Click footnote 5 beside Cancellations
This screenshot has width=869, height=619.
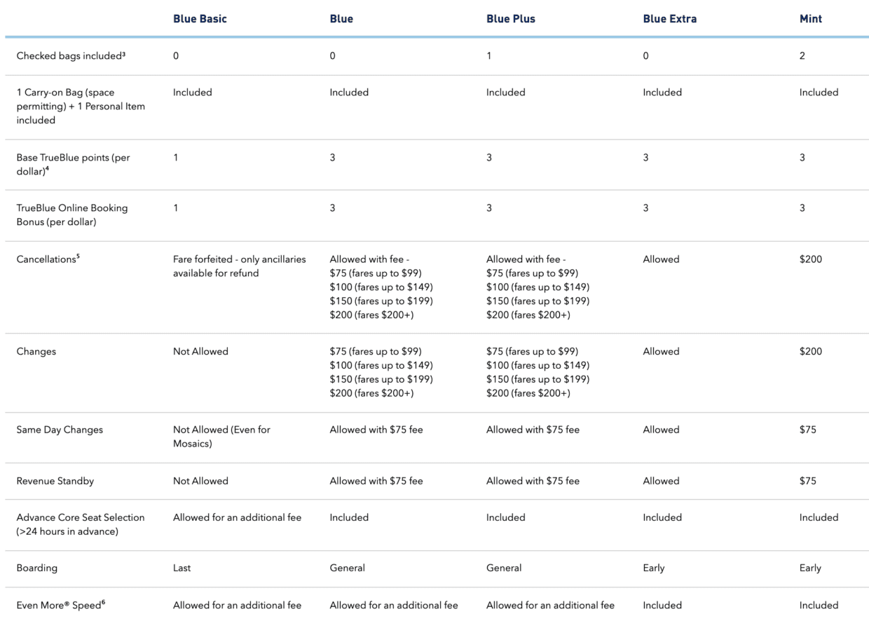[77, 257]
